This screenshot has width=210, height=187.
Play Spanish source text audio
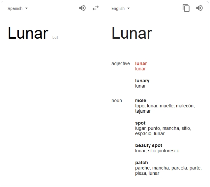[x=82, y=8]
